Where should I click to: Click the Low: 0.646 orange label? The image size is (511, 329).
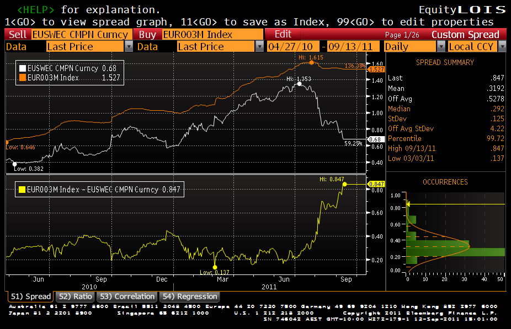(20, 147)
